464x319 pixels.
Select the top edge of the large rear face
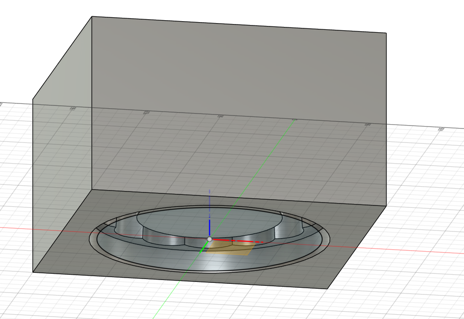click(240, 25)
